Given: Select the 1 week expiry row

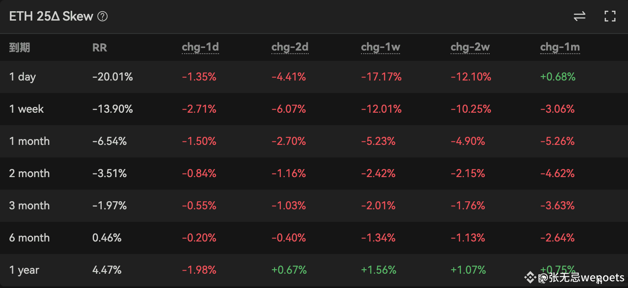Looking at the screenshot, I should point(26,109).
